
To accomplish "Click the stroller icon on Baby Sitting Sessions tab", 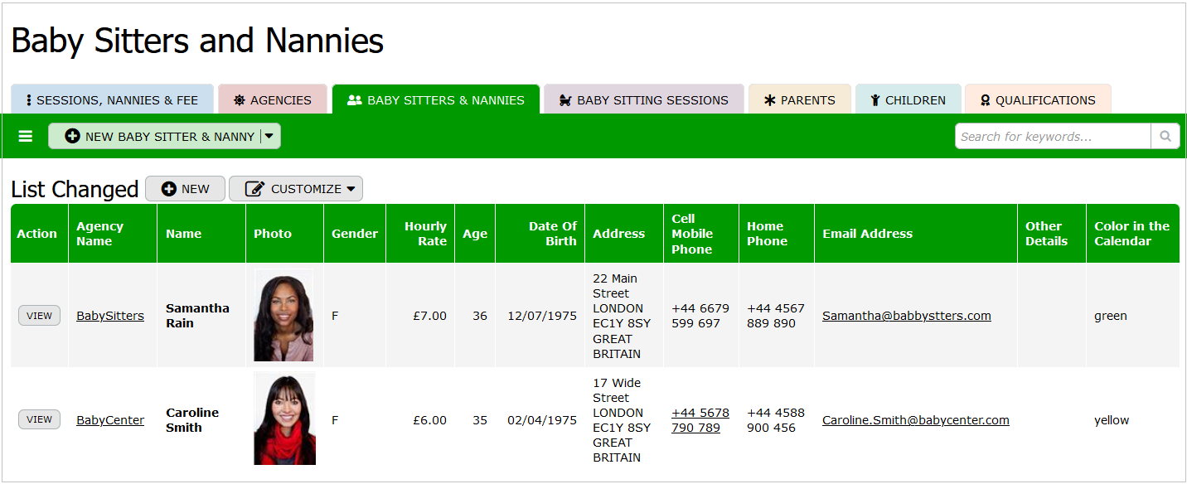I will pyautogui.click(x=566, y=100).
